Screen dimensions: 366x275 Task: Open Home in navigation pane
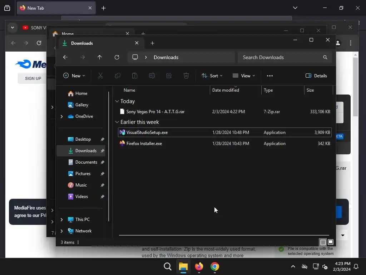coord(81,93)
